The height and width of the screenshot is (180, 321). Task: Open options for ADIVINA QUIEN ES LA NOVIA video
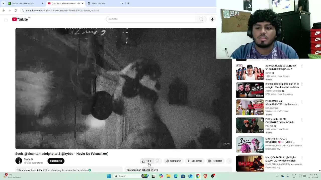click(302, 66)
